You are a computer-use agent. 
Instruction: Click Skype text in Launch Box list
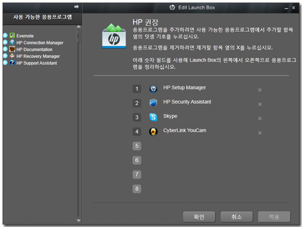[x=170, y=117]
